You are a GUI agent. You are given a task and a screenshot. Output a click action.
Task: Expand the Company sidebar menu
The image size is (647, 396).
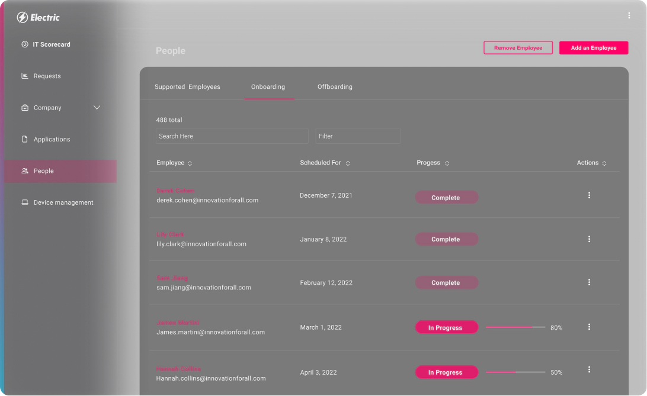97,108
